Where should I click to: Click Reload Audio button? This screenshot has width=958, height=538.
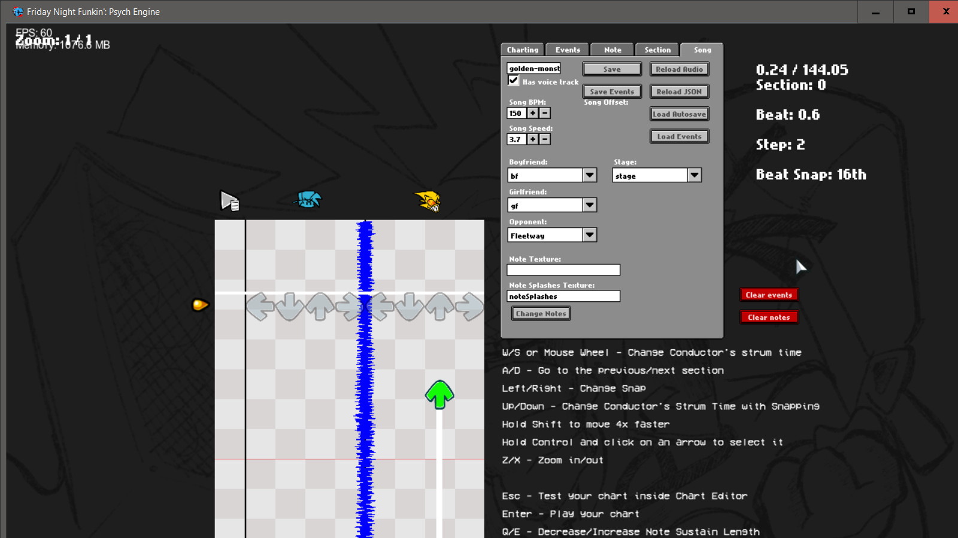tap(680, 69)
